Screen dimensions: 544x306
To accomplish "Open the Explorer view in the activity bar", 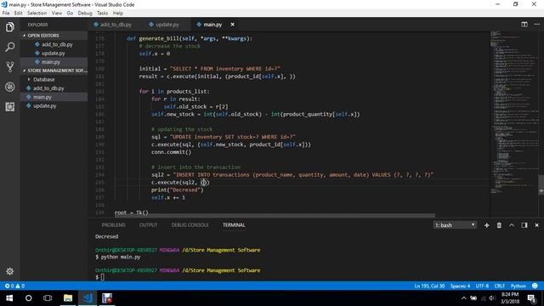I will [9, 27].
